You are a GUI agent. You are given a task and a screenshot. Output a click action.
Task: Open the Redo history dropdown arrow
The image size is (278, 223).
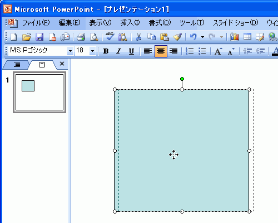(221, 37)
